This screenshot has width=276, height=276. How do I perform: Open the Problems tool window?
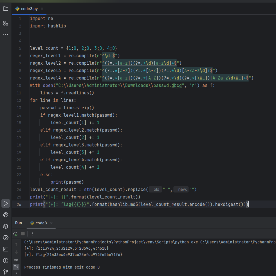tap(6, 261)
